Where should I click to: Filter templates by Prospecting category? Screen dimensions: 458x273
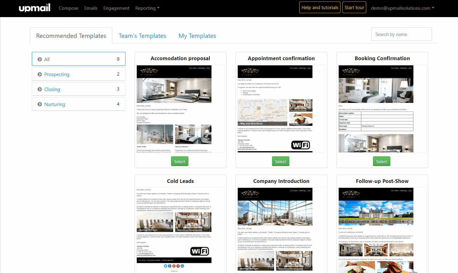tap(79, 74)
